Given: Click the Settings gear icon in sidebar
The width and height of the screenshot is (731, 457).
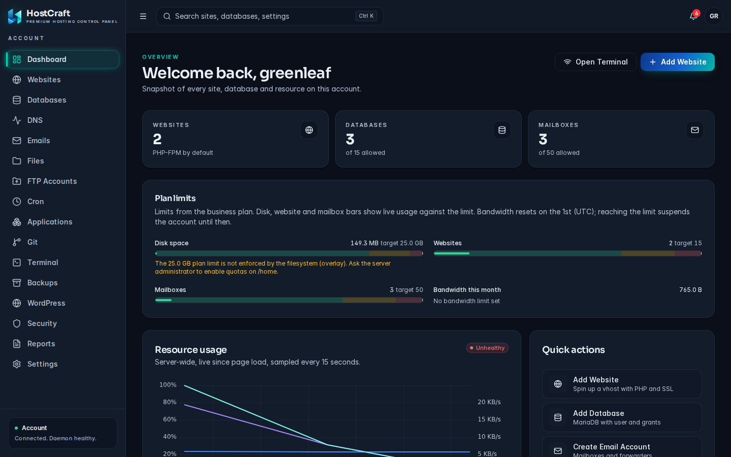Looking at the screenshot, I should pos(17,364).
